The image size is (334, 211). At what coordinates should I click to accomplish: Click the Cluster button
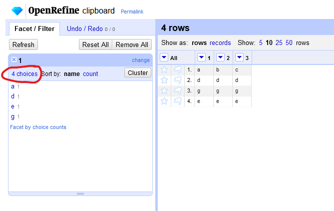(x=138, y=73)
